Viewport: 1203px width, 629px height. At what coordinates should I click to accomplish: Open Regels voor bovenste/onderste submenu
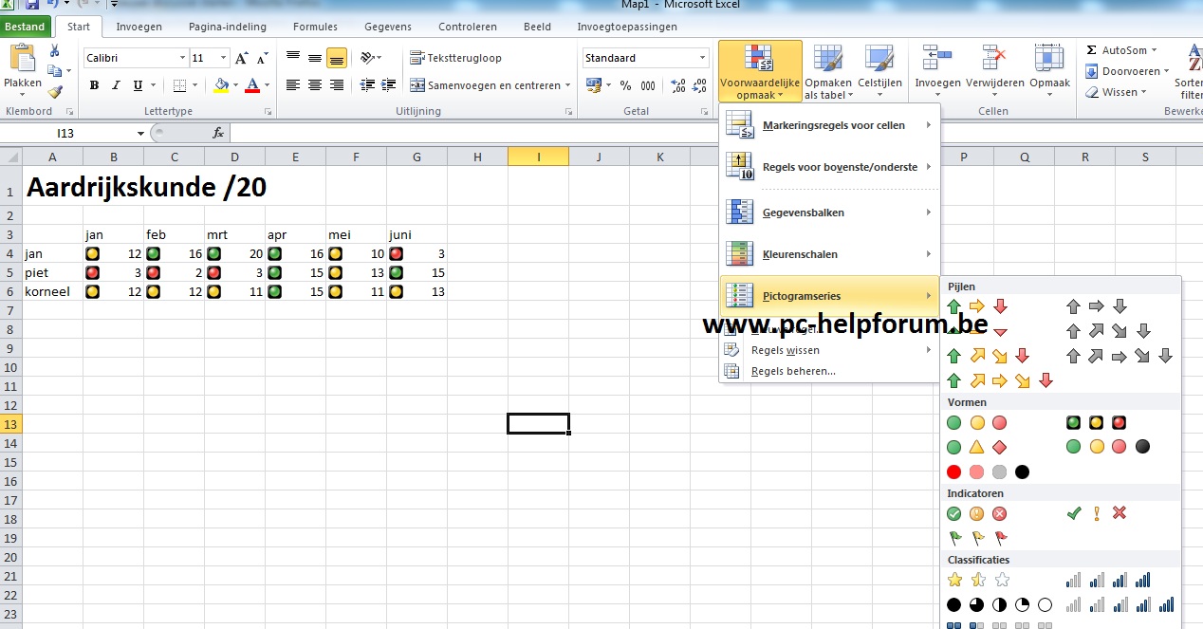tap(829, 167)
